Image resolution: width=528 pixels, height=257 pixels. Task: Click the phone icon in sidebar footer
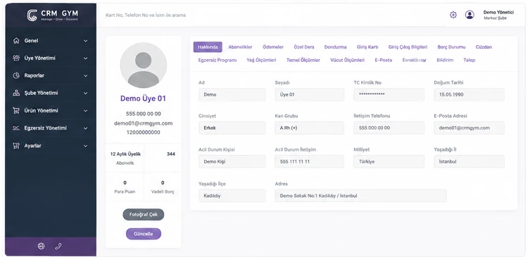pos(58,246)
